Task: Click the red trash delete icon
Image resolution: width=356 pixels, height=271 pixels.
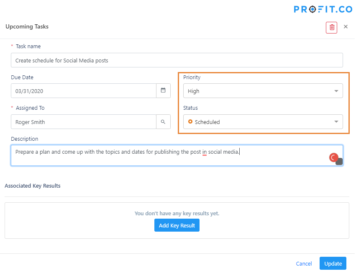Action: [332, 28]
